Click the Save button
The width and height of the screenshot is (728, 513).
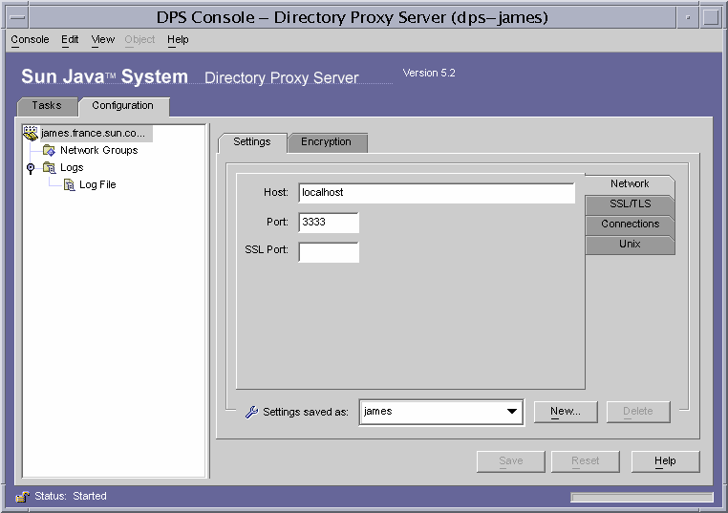point(511,461)
